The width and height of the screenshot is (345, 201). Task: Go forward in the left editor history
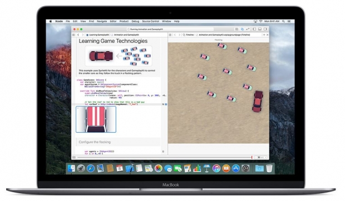pos(83,35)
